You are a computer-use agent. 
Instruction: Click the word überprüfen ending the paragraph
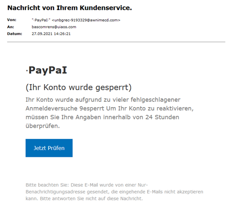tap(43, 126)
